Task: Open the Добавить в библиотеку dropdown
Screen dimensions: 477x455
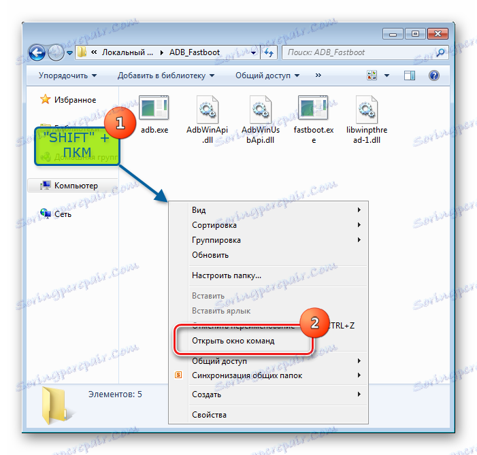Action: (166, 75)
